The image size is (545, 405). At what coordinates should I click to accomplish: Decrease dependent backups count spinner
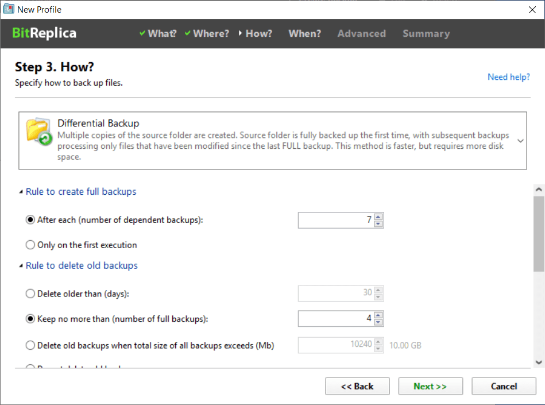point(378,224)
